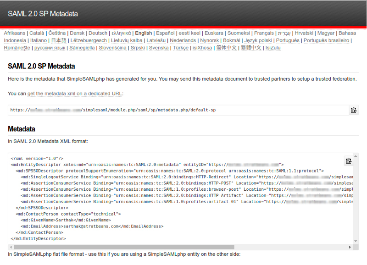Change language to Magyar
The image size is (367, 265).
coord(326,33)
